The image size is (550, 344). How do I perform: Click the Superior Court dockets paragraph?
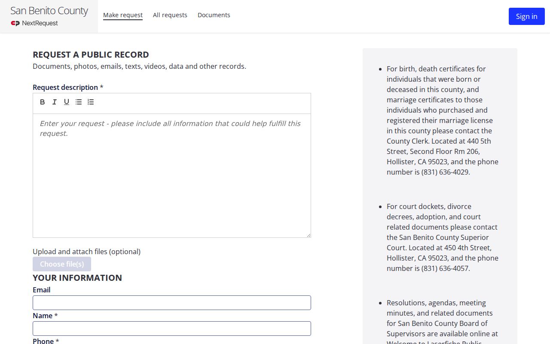[x=443, y=237]
